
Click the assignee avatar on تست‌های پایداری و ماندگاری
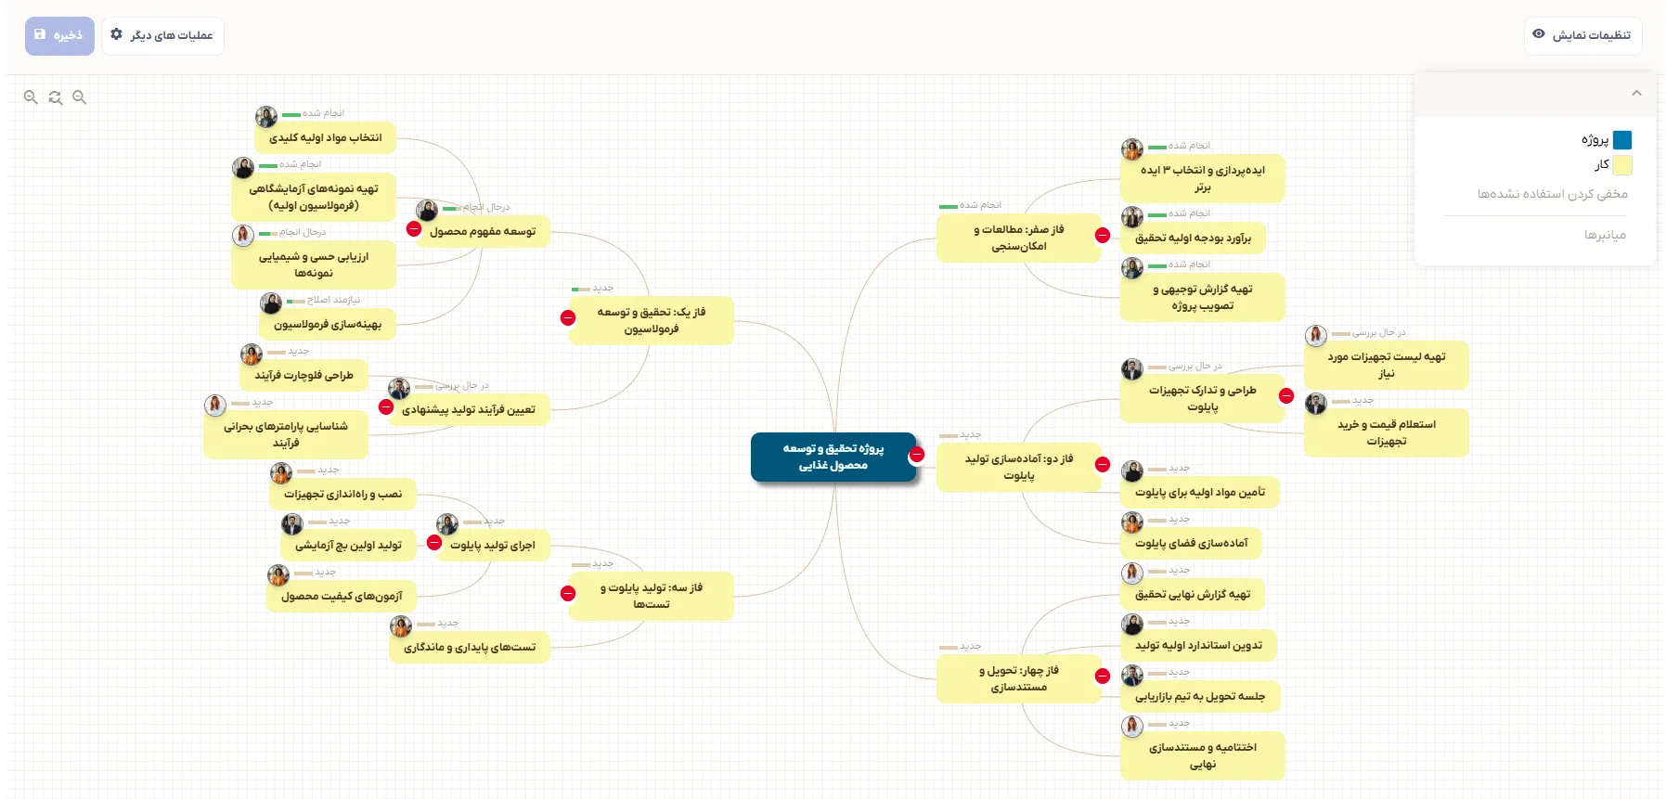[x=401, y=626]
